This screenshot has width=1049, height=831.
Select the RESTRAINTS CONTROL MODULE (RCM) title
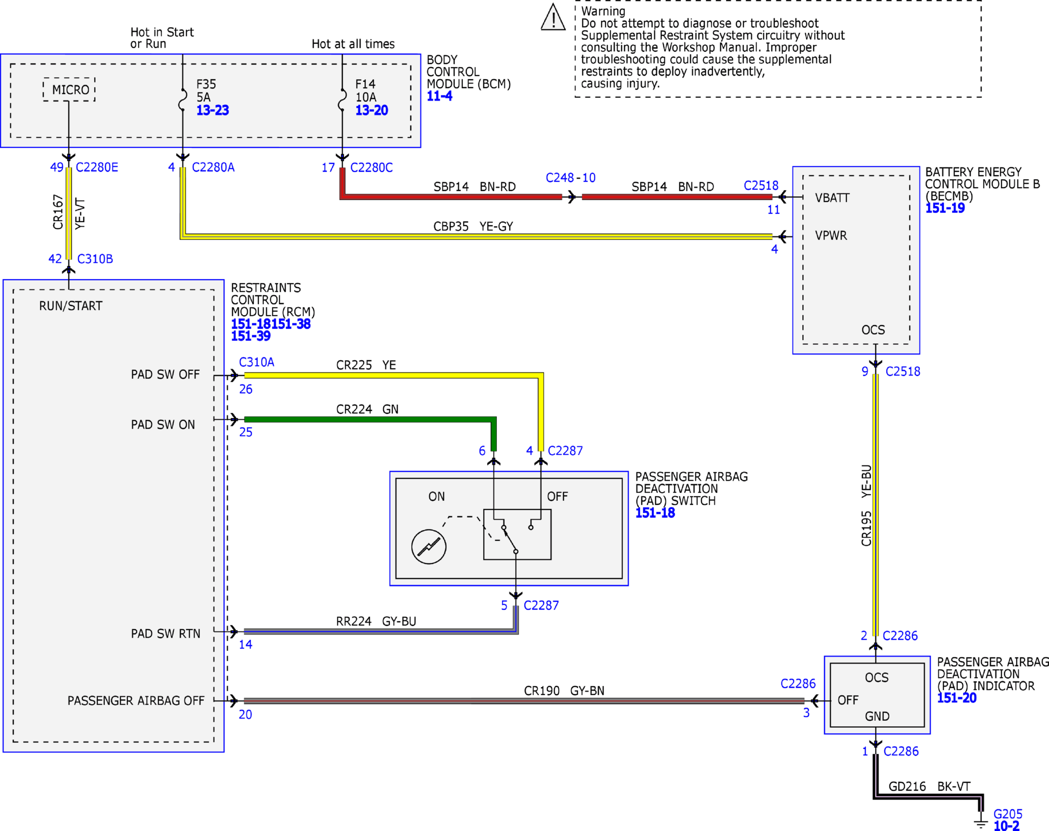pos(273,300)
